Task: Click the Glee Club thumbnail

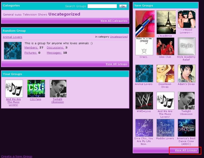Action: click(165, 46)
